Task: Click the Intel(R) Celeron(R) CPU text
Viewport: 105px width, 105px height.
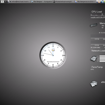Action: [x=98, y=18]
